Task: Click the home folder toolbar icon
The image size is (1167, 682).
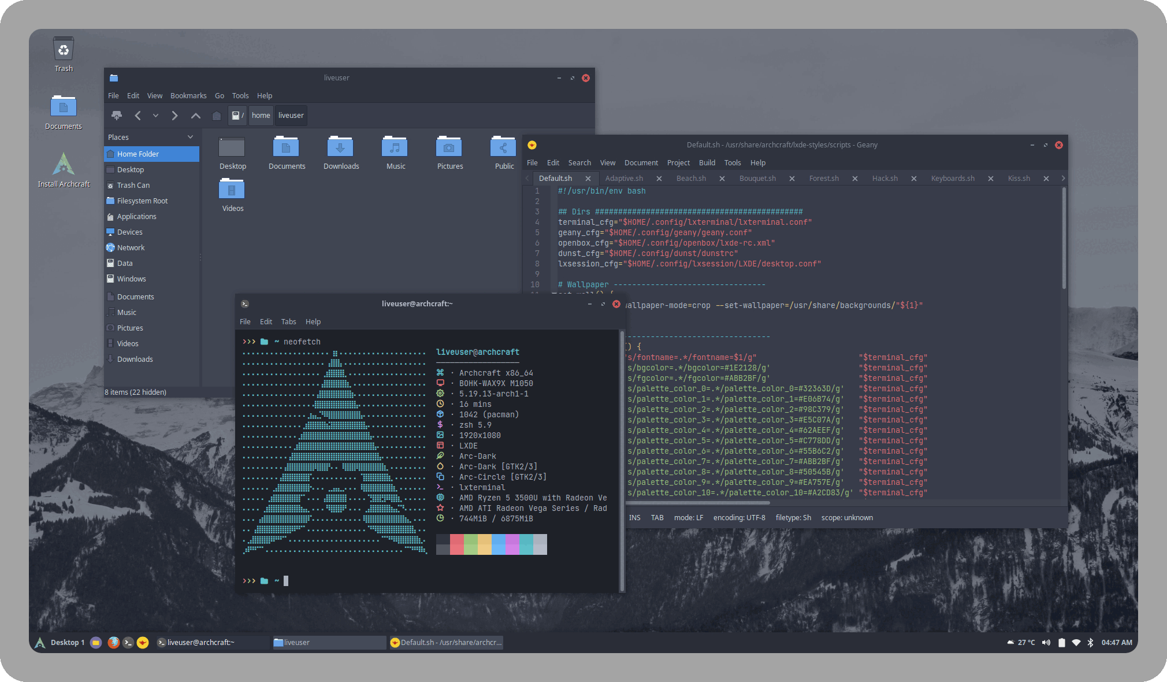Action: tap(217, 116)
